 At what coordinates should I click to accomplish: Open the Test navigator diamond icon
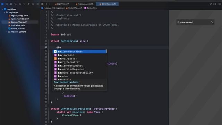pyautogui.click(x=24, y=4)
